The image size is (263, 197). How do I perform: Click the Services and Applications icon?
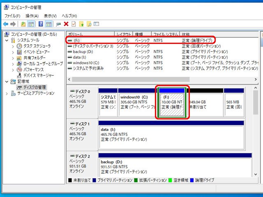[x=13, y=93]
